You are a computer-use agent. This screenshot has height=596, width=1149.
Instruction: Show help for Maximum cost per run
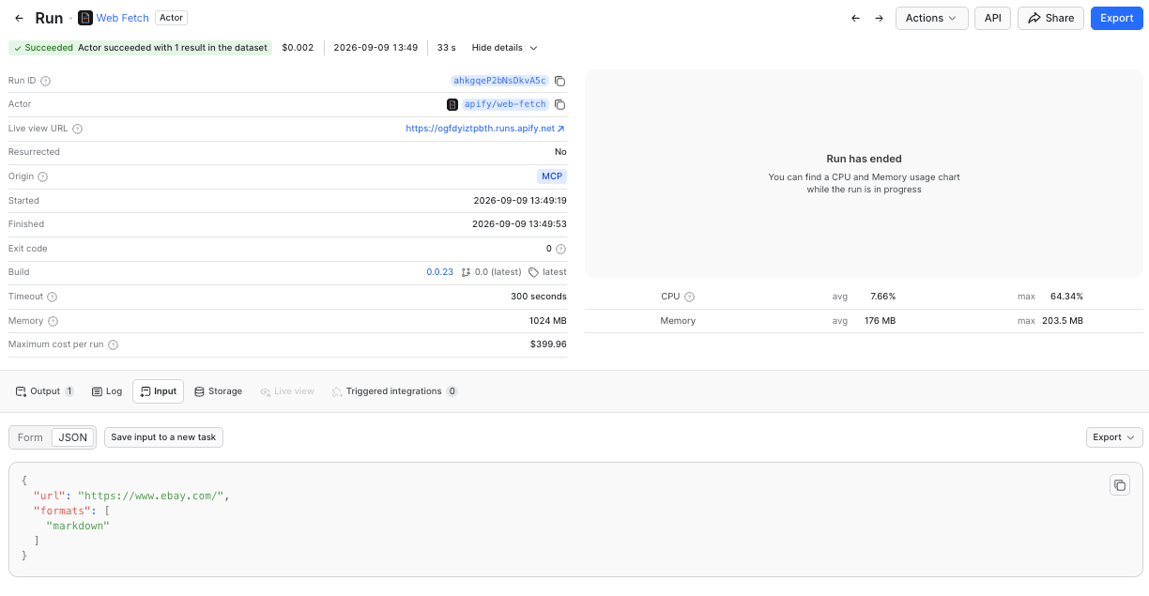[x=113, y=344]
